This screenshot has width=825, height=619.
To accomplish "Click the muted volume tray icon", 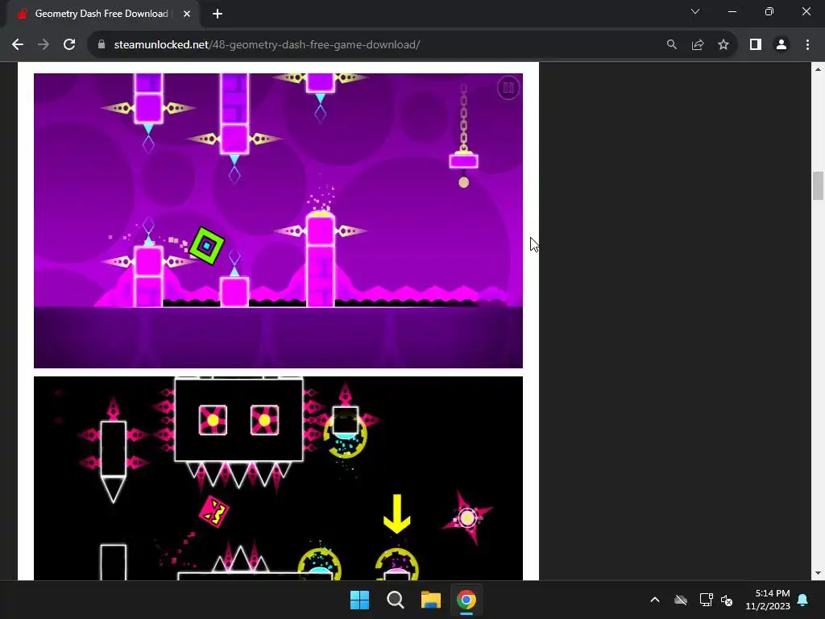I will (728, 600).
